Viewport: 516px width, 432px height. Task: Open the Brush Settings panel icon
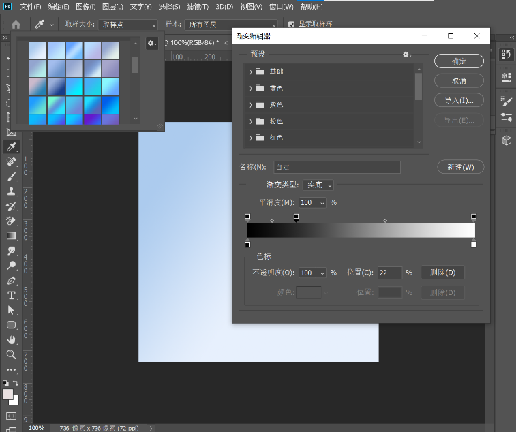(x=506, y=101)
